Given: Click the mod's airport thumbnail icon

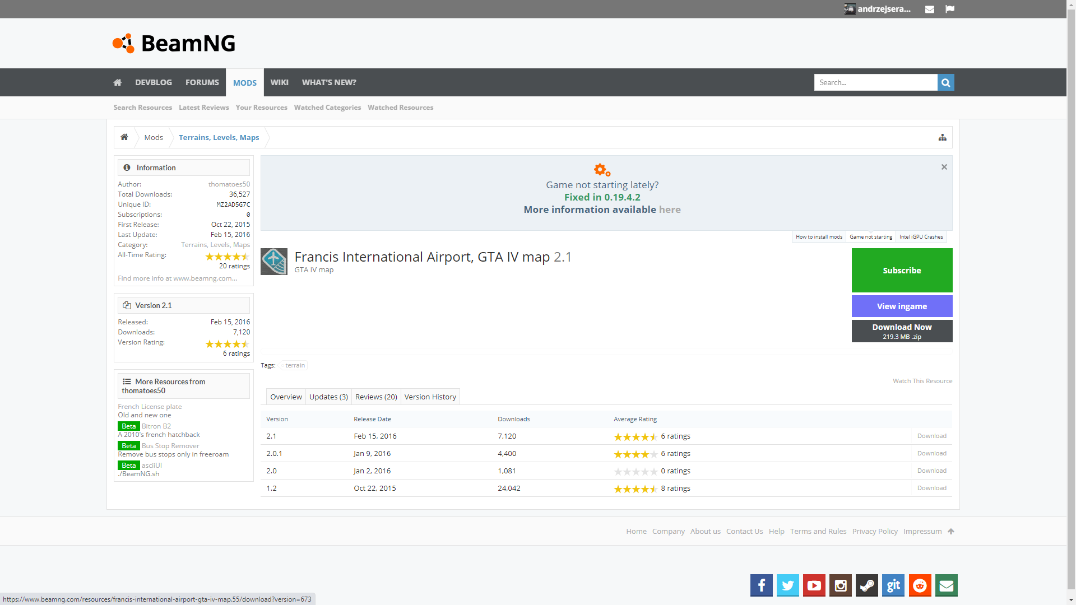Looking at the screenshot, I should (274, 262).
